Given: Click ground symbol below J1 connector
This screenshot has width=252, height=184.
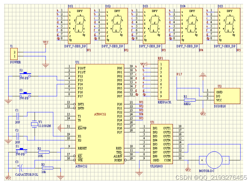Looking at the screenshot, I should coord(46,66).
